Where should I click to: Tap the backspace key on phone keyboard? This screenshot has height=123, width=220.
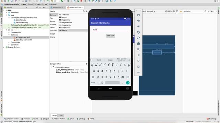click(x=128, y=77)
